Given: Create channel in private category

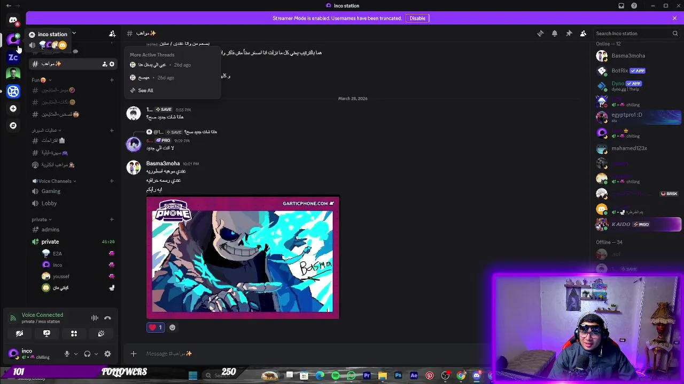Looking at the screenshot, I should click(x=112, y=219).
